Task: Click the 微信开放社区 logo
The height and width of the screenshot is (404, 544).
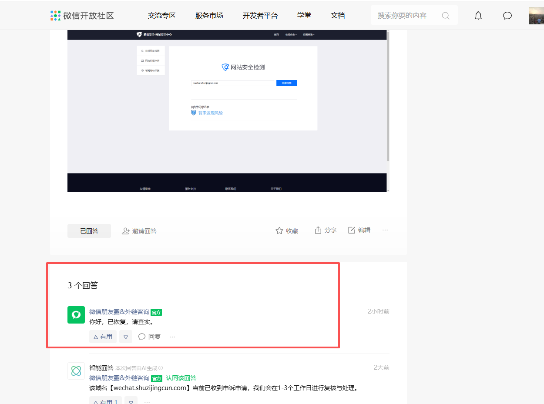Action: [x=82, y=16]
